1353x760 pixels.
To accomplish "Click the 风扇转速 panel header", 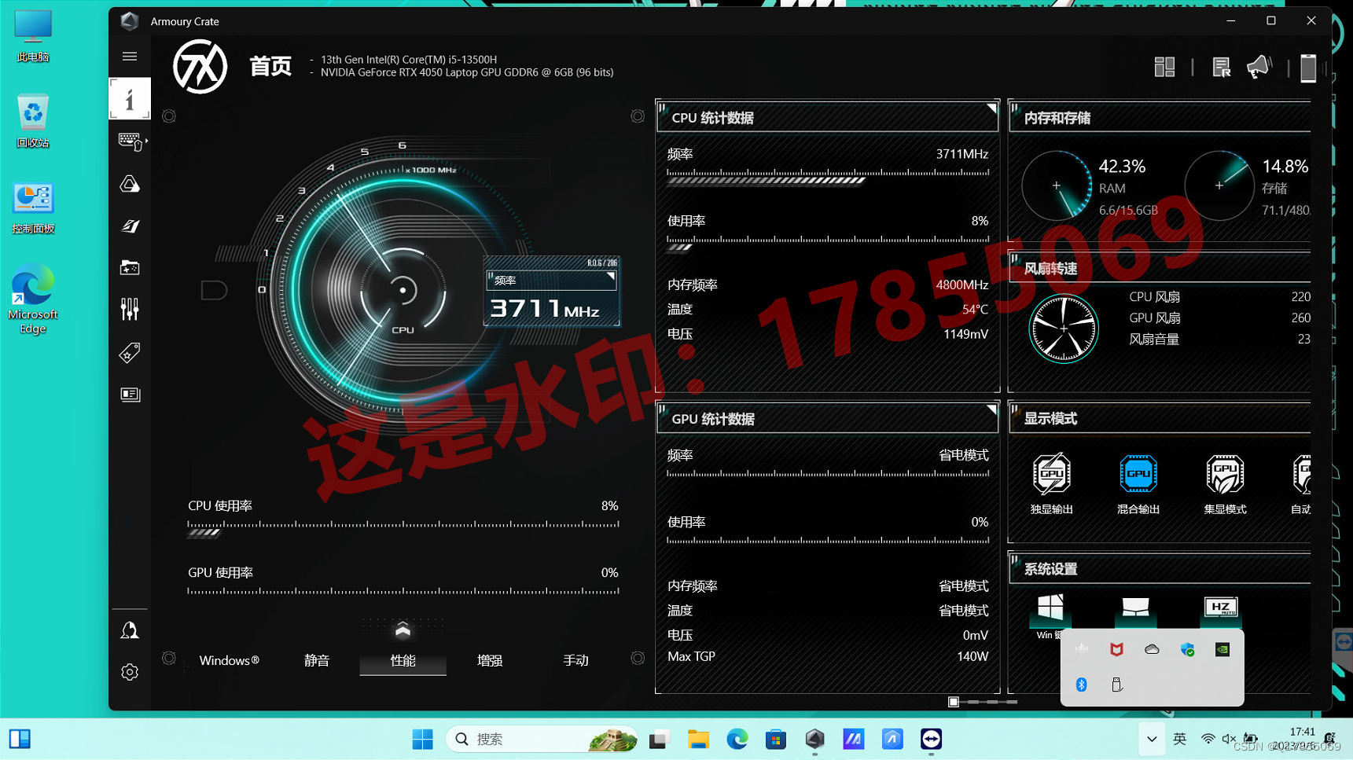I will coord(1160,269).
